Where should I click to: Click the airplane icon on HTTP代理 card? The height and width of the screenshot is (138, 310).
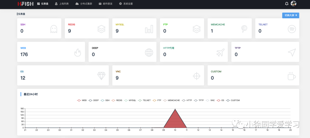coord(220,52)
